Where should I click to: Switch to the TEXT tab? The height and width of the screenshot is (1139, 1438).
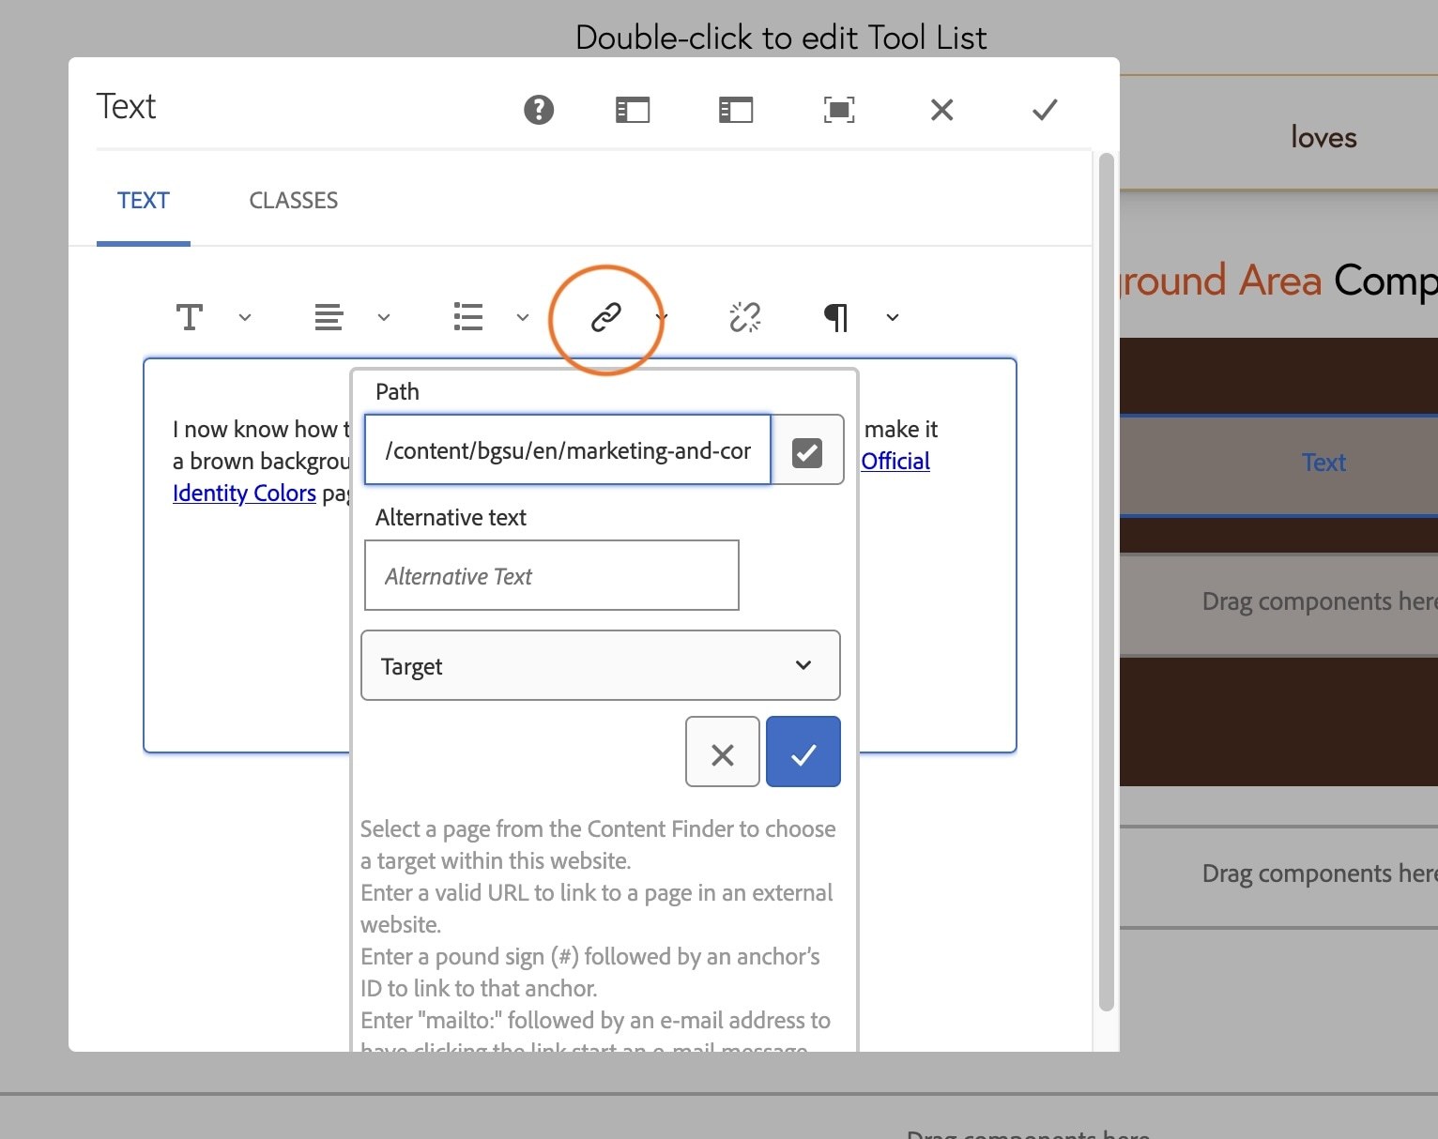[144, 201]
